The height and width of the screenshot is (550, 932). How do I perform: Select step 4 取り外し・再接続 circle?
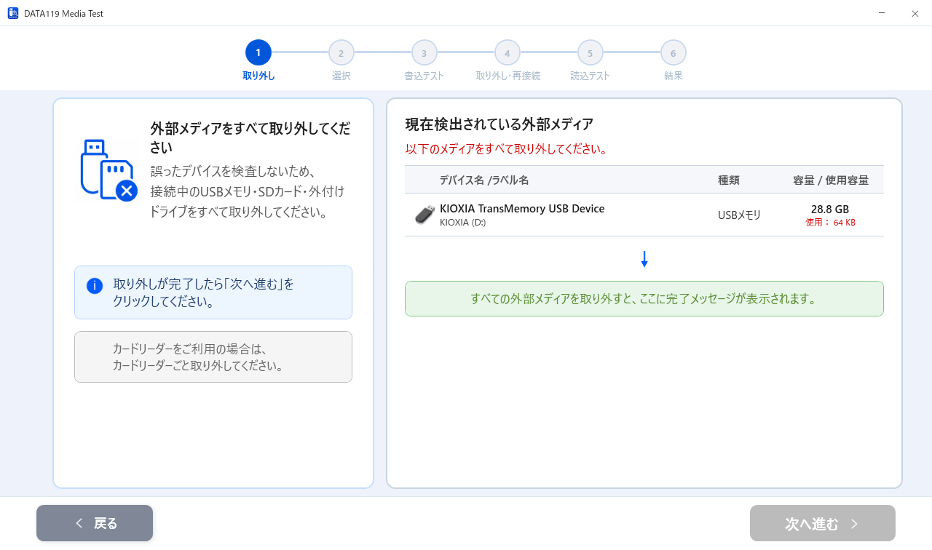click(x=508, y=52)
